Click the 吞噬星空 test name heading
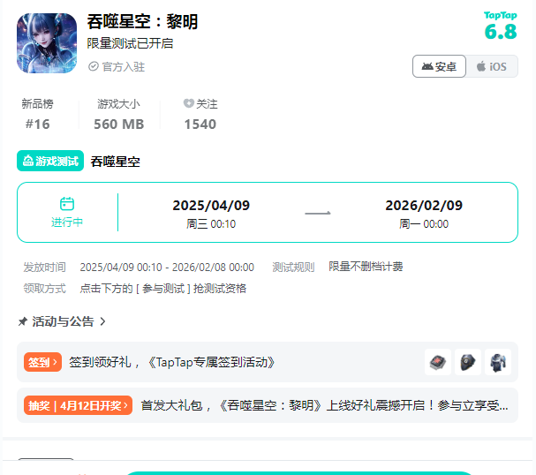 115,162
